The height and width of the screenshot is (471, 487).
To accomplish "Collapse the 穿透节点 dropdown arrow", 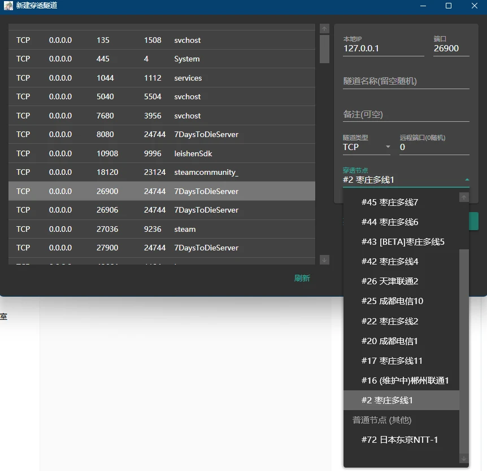I will point(467,180).
